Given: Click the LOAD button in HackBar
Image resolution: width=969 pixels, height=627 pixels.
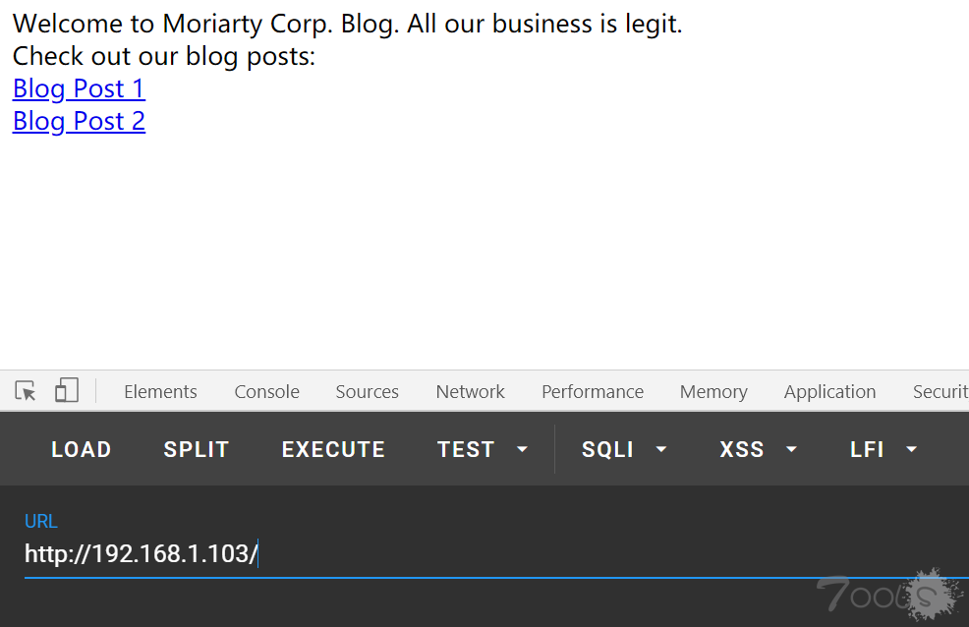Looking at the screenshot, I should [81, 449].
